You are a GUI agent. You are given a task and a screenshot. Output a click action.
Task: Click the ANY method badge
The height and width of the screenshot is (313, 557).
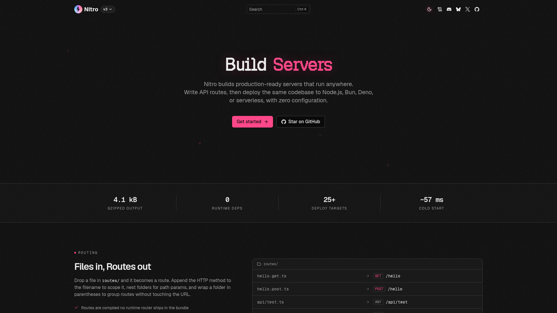(x=378, y=302)
